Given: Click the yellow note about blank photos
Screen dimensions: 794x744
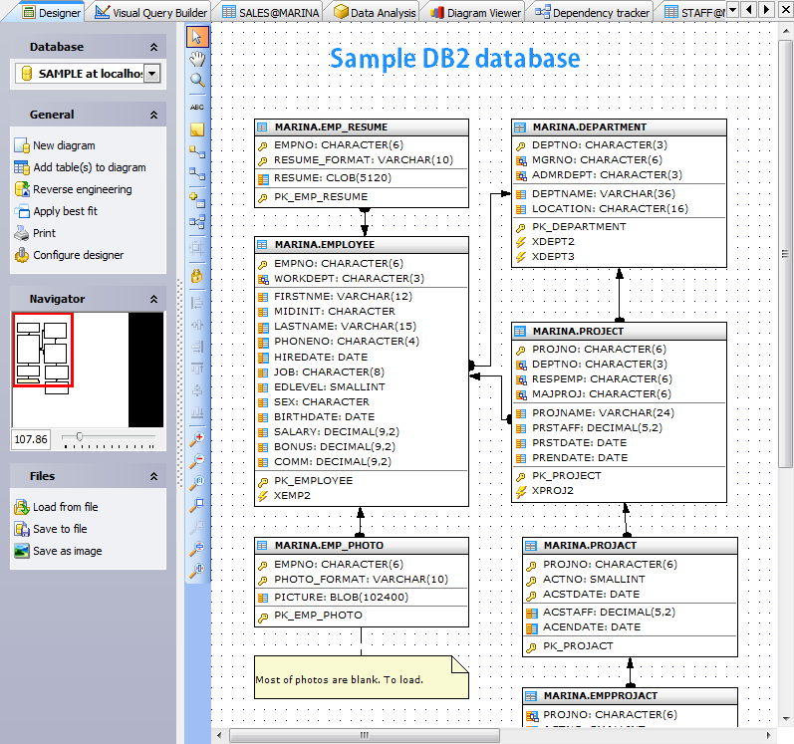Looking at the screenshot, I should coord(362,677).
